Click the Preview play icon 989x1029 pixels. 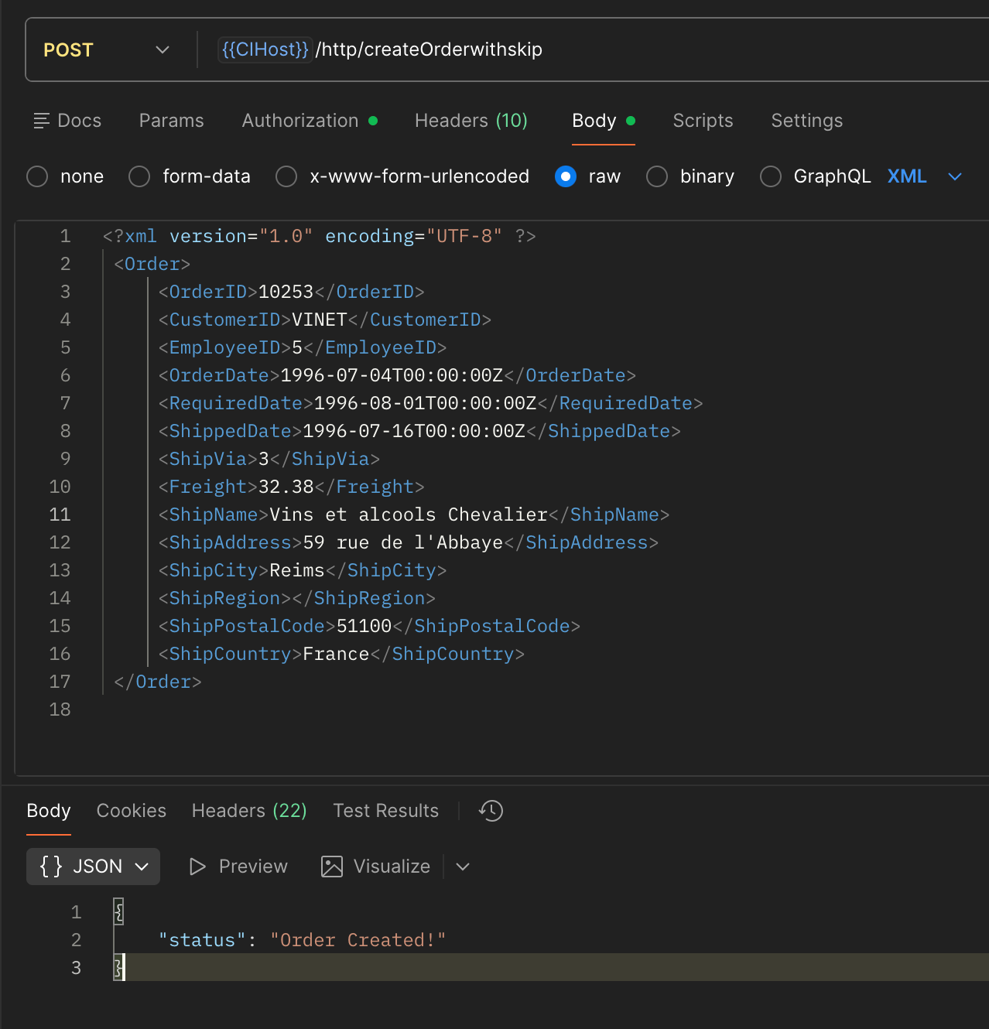coord(197,867)
